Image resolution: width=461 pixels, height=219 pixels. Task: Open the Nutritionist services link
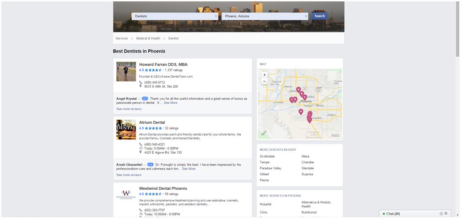coord(309,212)
